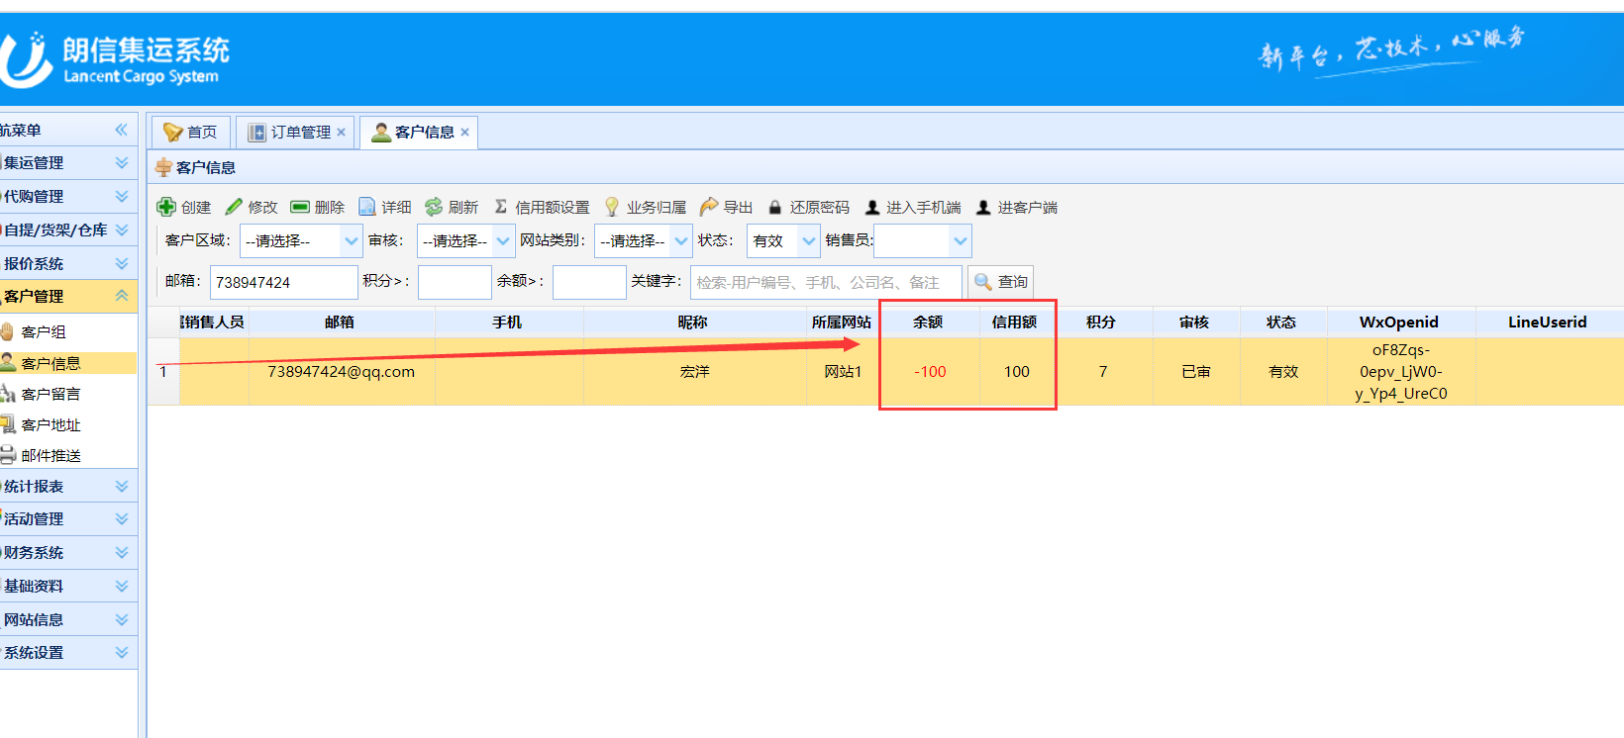1624x738 pixels.
Task: Click the 删除 delete icon
Action: [300, 207]
